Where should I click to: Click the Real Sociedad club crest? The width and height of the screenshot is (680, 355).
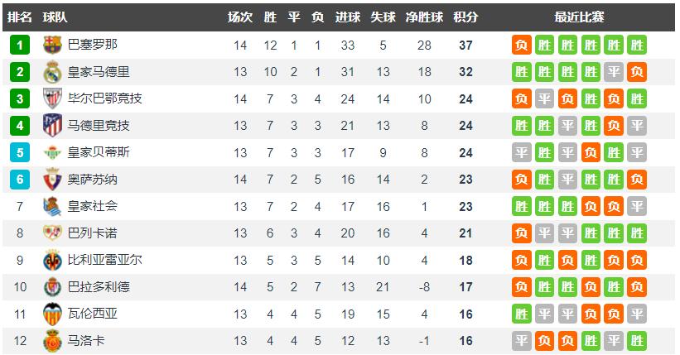pyautogui.click(x=52, y=206)
